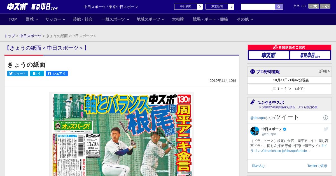Open the 東京新聞 link arrow
Image resolution: width=336 pixels, height=176 pixels.
231,6
